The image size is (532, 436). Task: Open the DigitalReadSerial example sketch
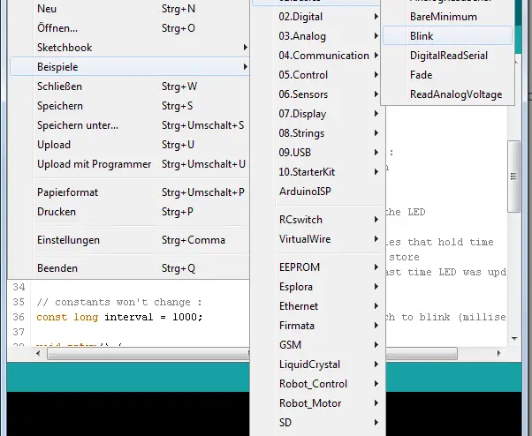[447, 56]
